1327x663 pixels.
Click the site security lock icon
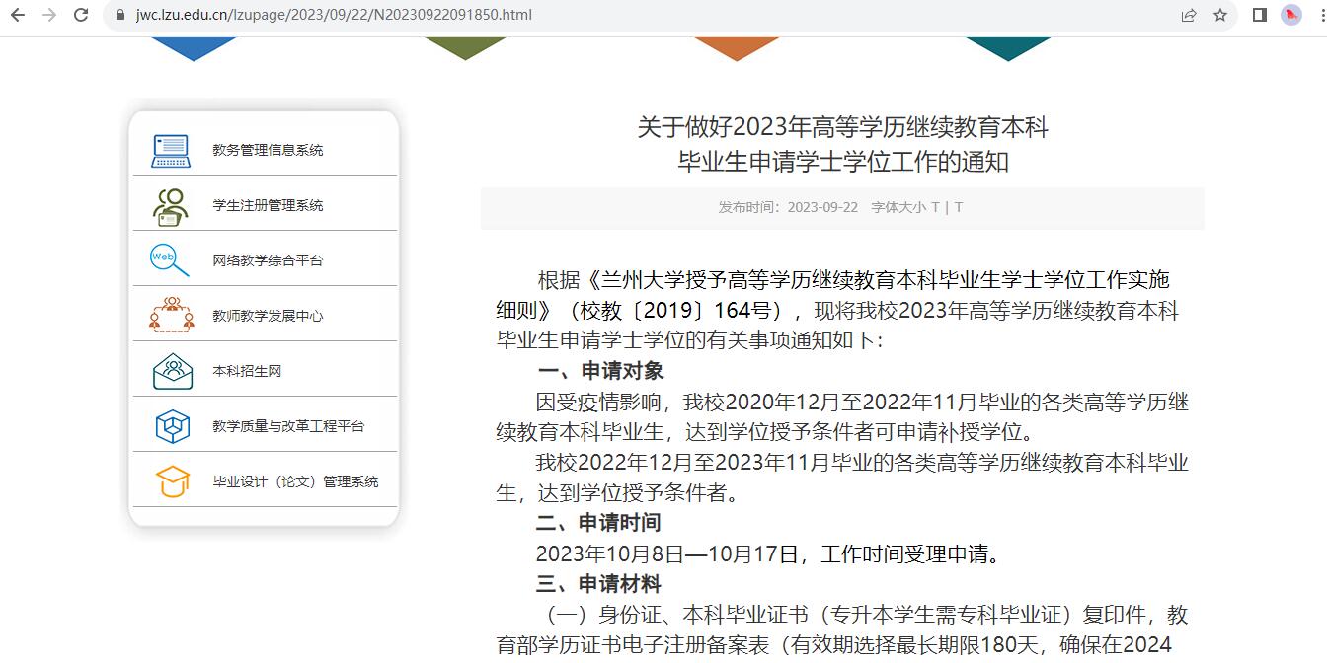(x=118, y=16)
